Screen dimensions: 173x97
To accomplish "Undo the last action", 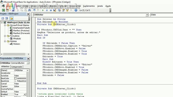I will 34,10.
